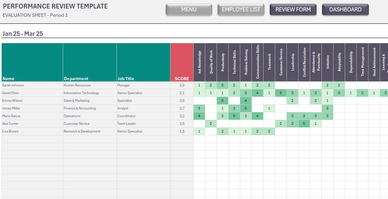This screenshot has height=199, width=388.
Task: Click Maria Garcia's Coordinator job title cell
Action: (143, 116)
